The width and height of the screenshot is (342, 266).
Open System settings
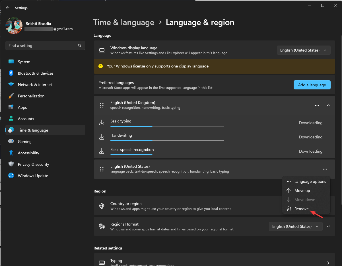[45, 62]
